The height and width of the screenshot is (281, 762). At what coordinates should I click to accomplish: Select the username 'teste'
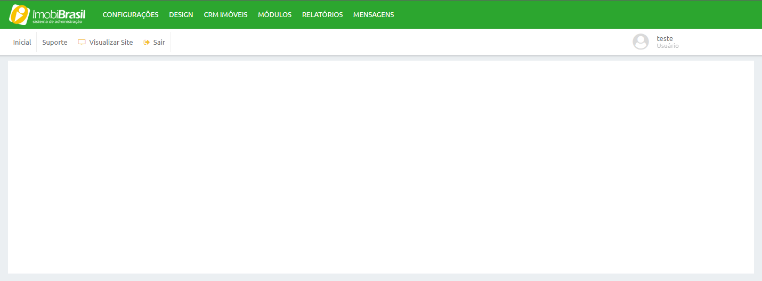click(664, 38)
